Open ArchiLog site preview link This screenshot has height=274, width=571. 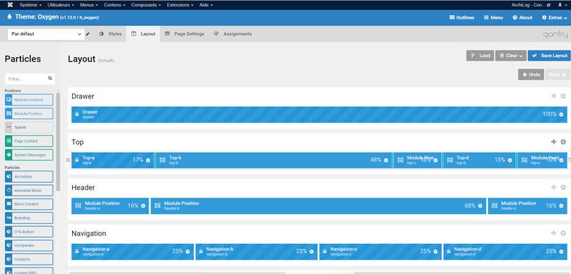[x=532, y=5]
